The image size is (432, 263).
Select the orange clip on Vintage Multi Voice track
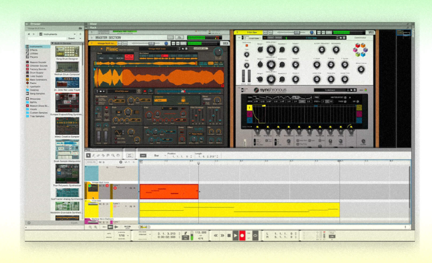[x=169, y=192]
